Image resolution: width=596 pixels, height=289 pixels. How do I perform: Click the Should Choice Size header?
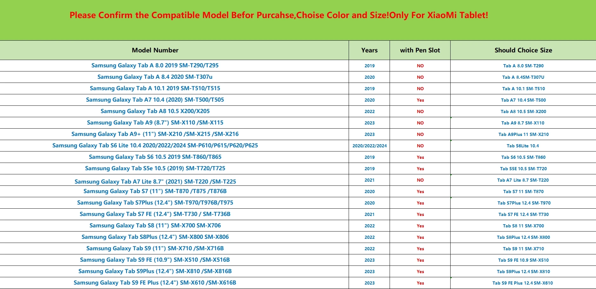523,50
